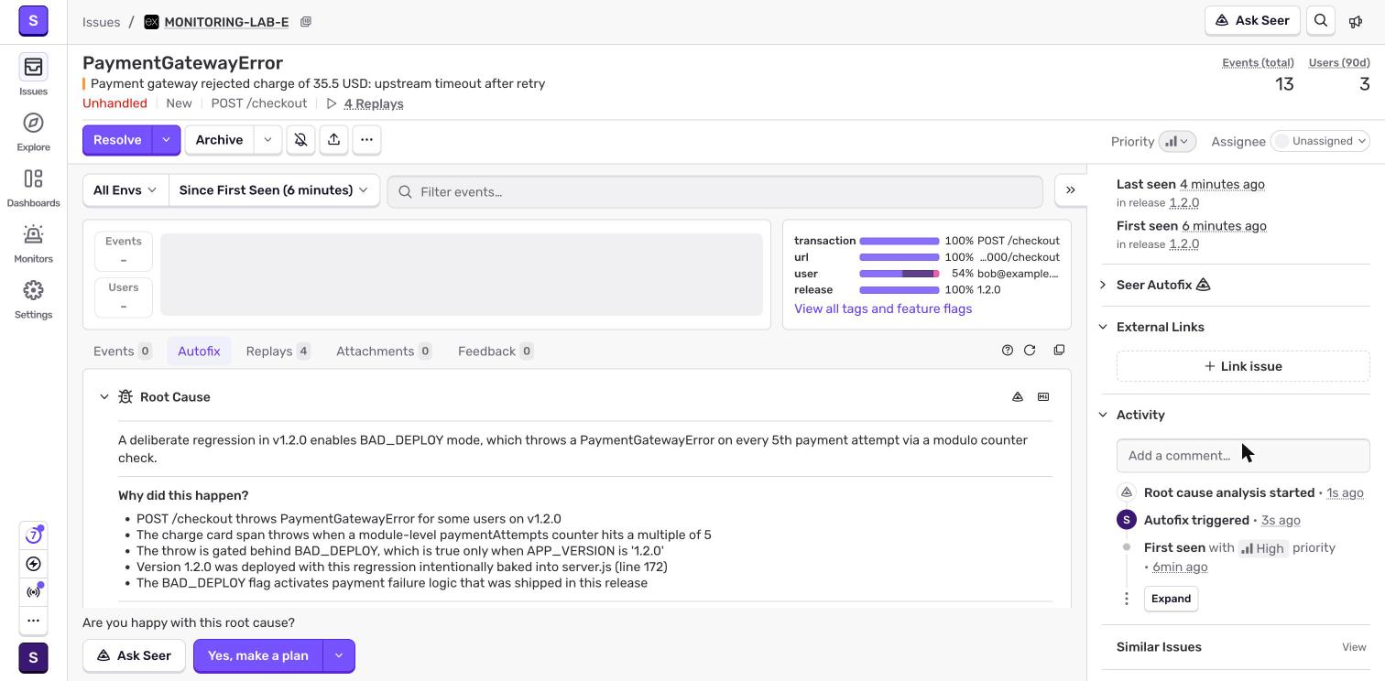Open the Feedback tab

click(496, 351)
